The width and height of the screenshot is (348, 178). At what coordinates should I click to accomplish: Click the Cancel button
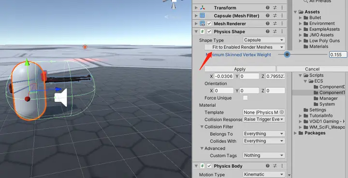point(312,69)
